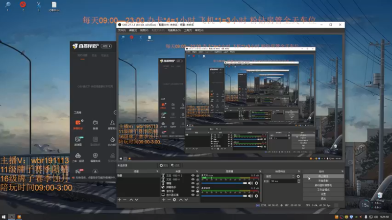The image size is (392, 220).
Task: Click the 启动虚拟摄像机 button
Action: (x=323, y=185)
